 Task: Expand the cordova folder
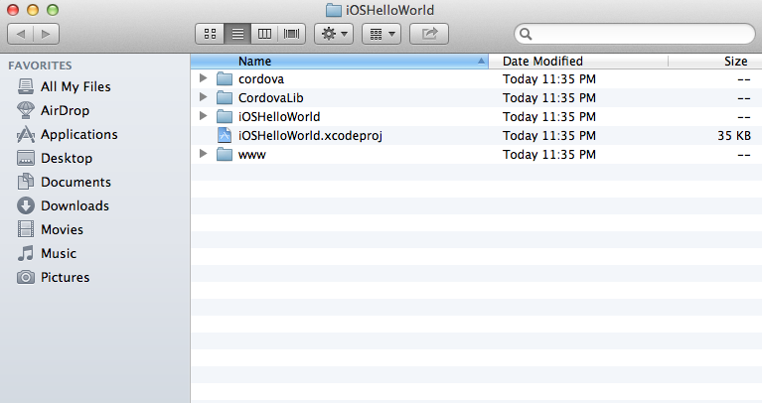(x=203, y=78)
